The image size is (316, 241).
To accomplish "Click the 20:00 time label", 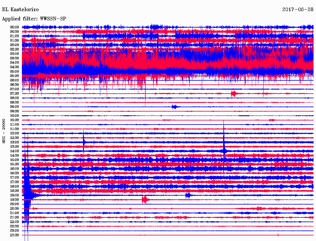I will (x=15, y=204).
